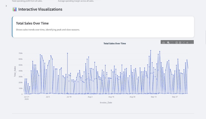Click the bar chart emoji icon
Viewport: 206px width, 119px height.
tap(15, 9)
